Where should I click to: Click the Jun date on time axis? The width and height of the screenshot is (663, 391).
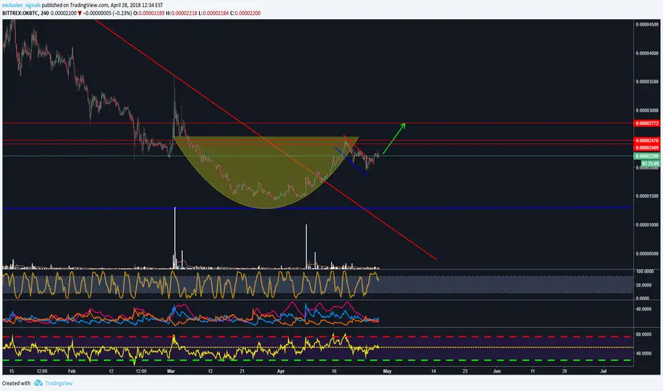click(497, 371)
